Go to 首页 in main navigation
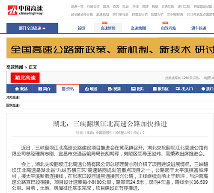 [x=81, y=28]
